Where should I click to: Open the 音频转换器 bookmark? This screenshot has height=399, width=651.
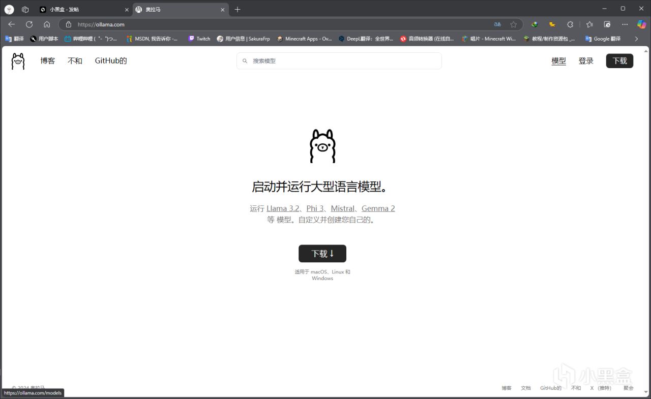click(x=427, y=39)
